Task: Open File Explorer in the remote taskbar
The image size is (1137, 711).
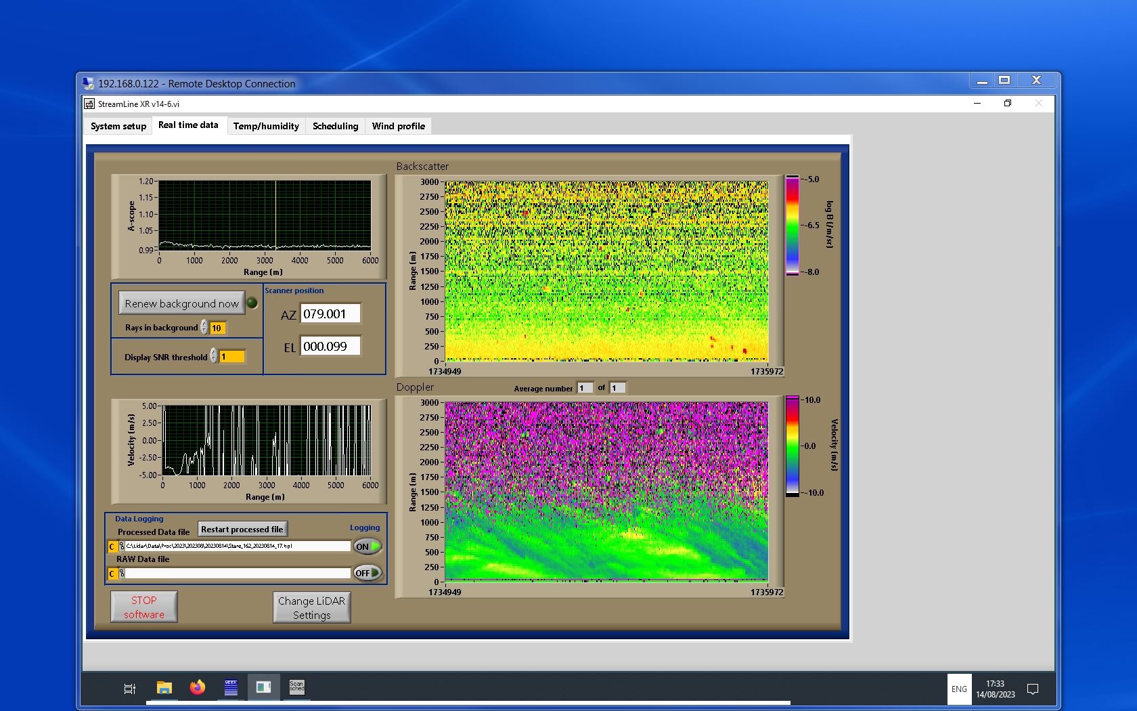Action: pyautogui.click(x=164, y=688)
